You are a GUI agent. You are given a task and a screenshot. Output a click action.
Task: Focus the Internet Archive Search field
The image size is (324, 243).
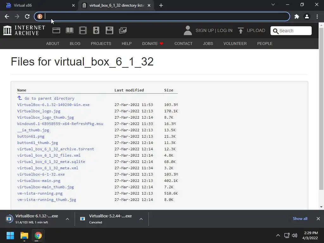(x=291, y=31)
